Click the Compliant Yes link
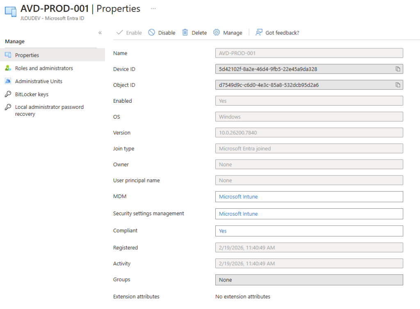 point(223,231)
